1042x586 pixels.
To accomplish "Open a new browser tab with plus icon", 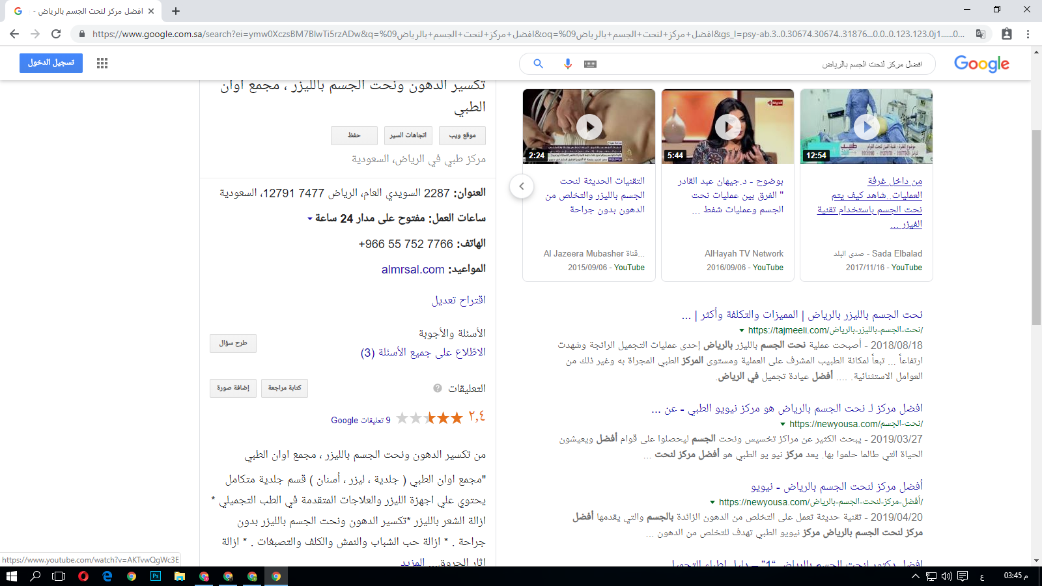I will [176, 11].
